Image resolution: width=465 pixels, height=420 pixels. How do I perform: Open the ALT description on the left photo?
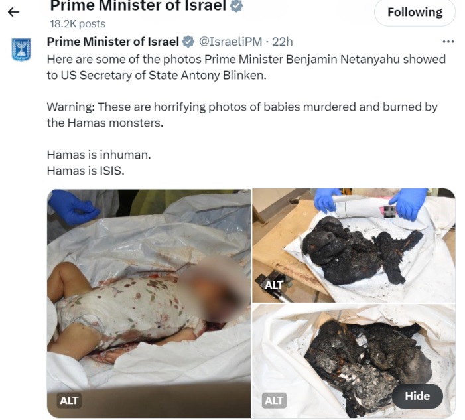(x=69, y=401)
